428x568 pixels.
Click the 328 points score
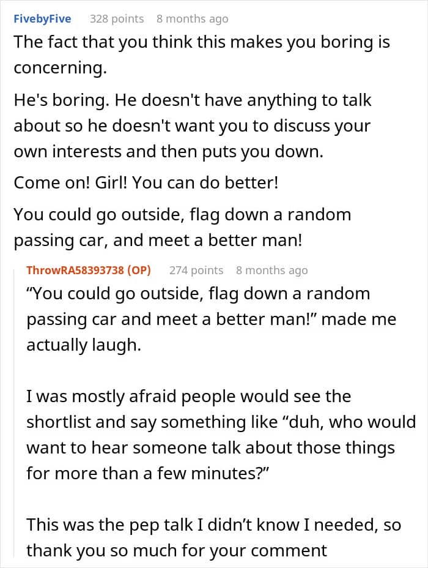pyautogui.click(x=117, y=18)
